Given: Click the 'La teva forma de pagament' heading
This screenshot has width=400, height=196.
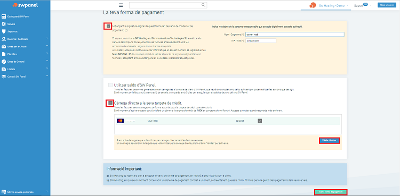Looking at the screenshot, I should click(133, 12).
